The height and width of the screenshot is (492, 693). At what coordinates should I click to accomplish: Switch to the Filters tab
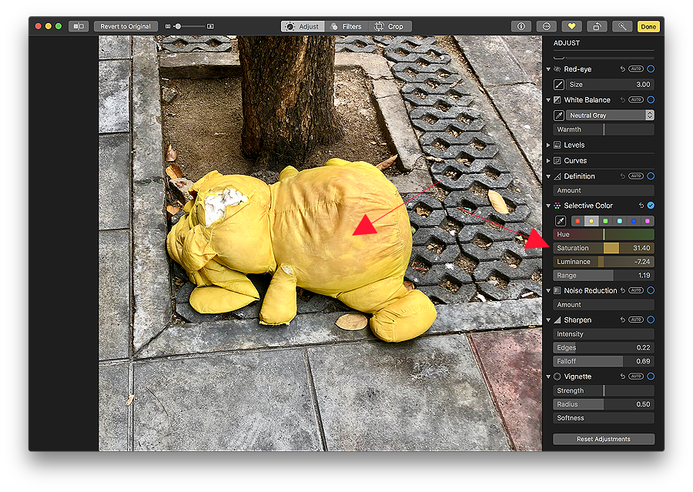point(346,26)
